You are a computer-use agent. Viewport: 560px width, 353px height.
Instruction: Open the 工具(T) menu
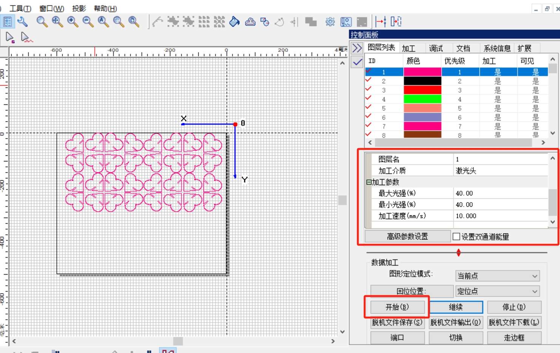(20, 8)
